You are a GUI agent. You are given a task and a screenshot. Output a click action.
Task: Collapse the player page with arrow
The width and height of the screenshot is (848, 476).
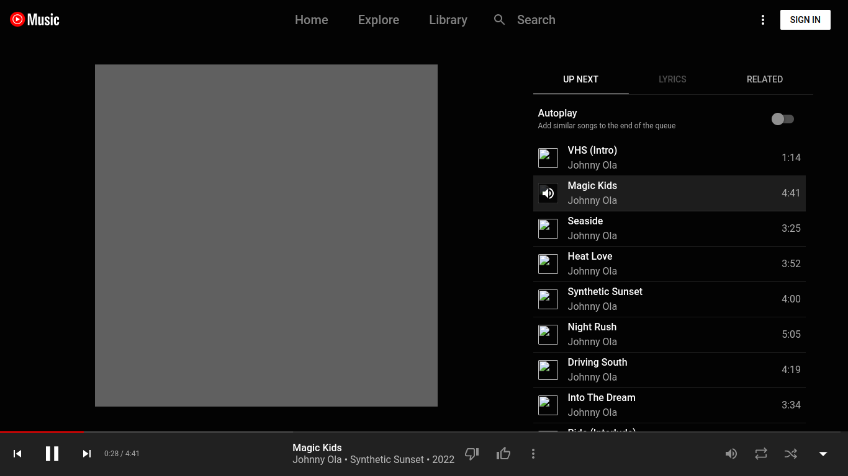(x=823, y=454)
